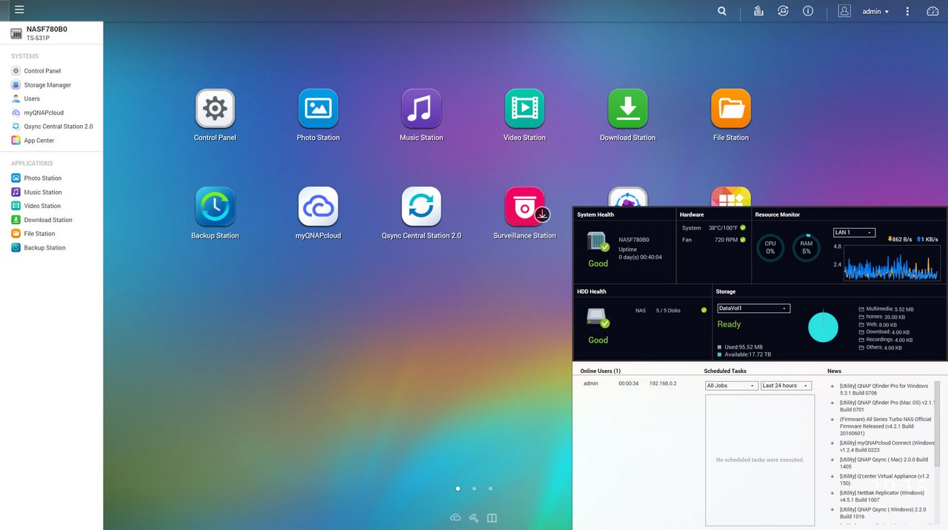
Task: Click the News panel scrollbar
Action: (x=937, y=423)
